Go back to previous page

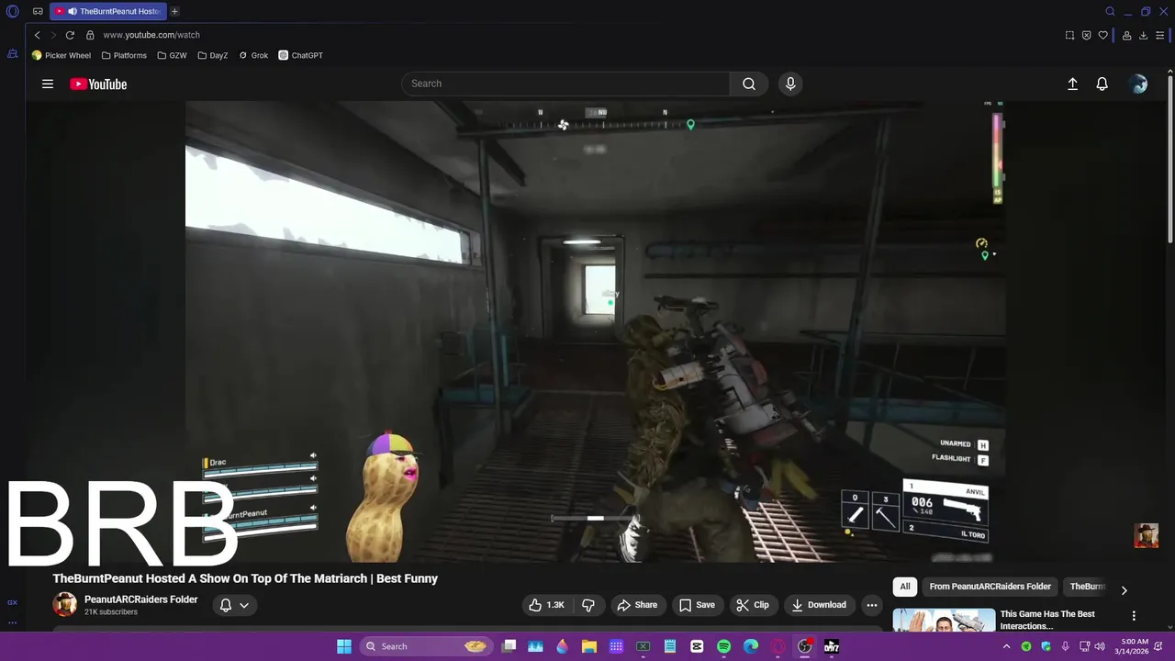[x=38, y=35]
